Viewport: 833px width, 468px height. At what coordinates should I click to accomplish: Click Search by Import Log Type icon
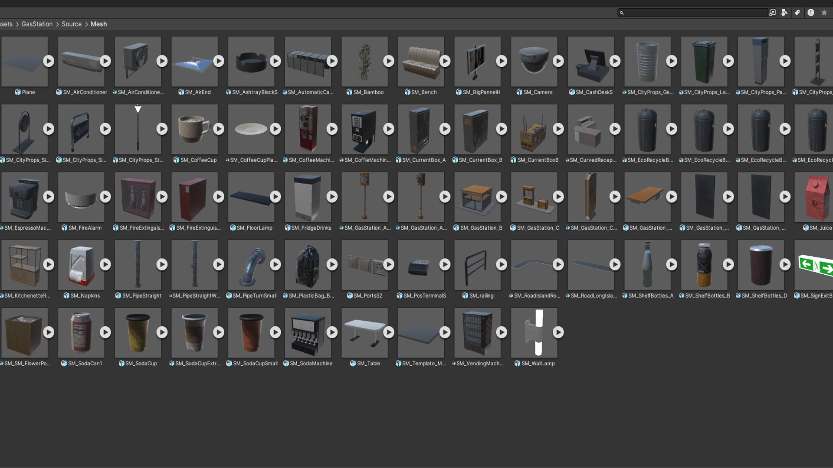coord(810,13)
